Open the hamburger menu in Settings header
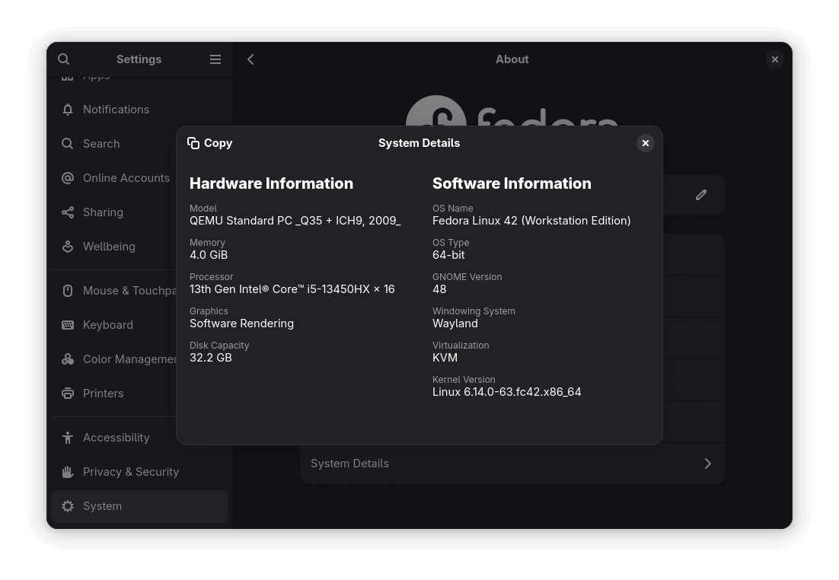The width and height of the screenshot is (839, 580). click(215, 59)
